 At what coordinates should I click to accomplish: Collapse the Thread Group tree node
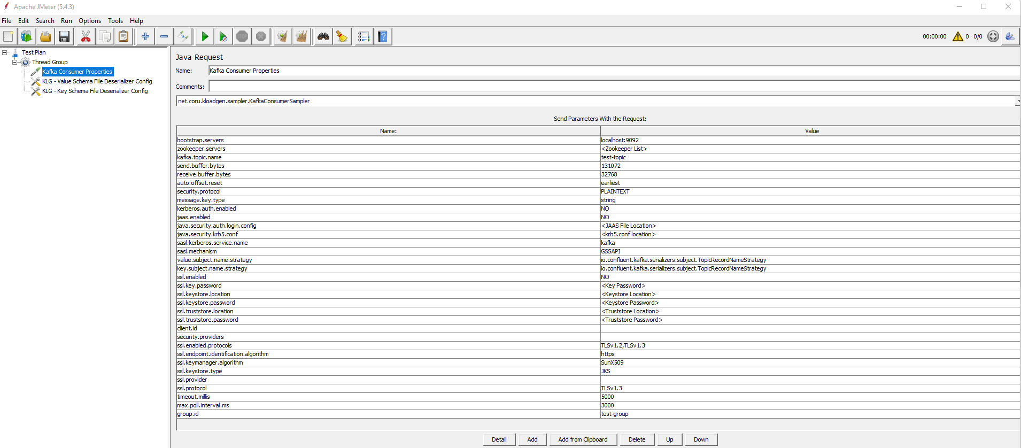15,62
